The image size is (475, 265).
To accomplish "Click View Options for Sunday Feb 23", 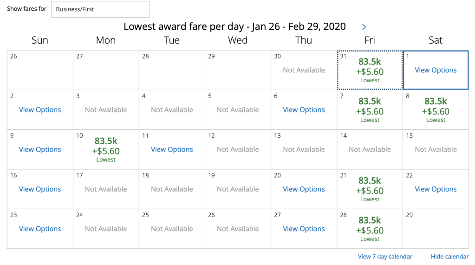I will [40, 229].
